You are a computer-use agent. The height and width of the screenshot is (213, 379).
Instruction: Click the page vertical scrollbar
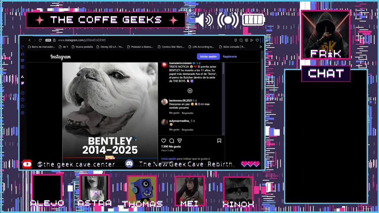[262, 74]
